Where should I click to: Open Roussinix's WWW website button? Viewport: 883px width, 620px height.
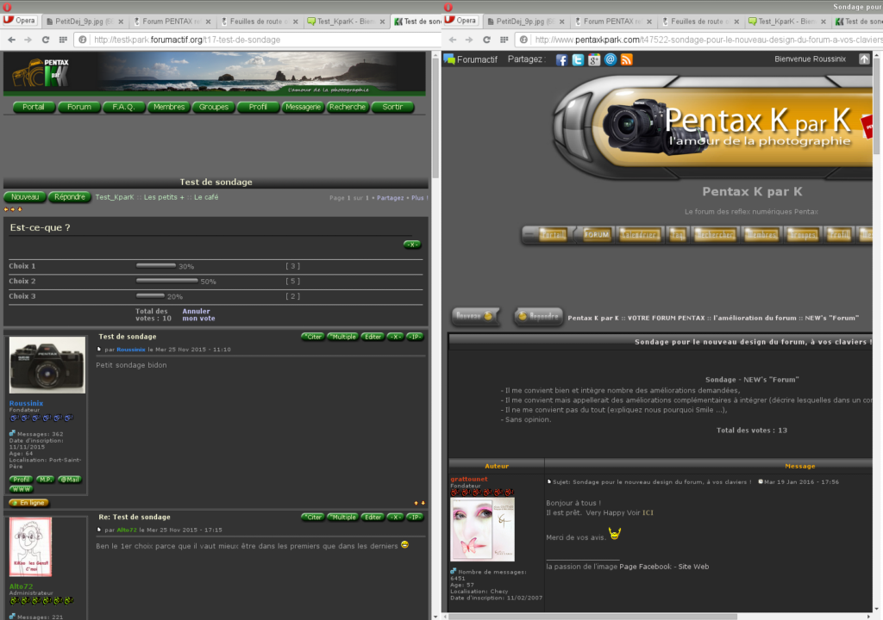pos(22,489)
